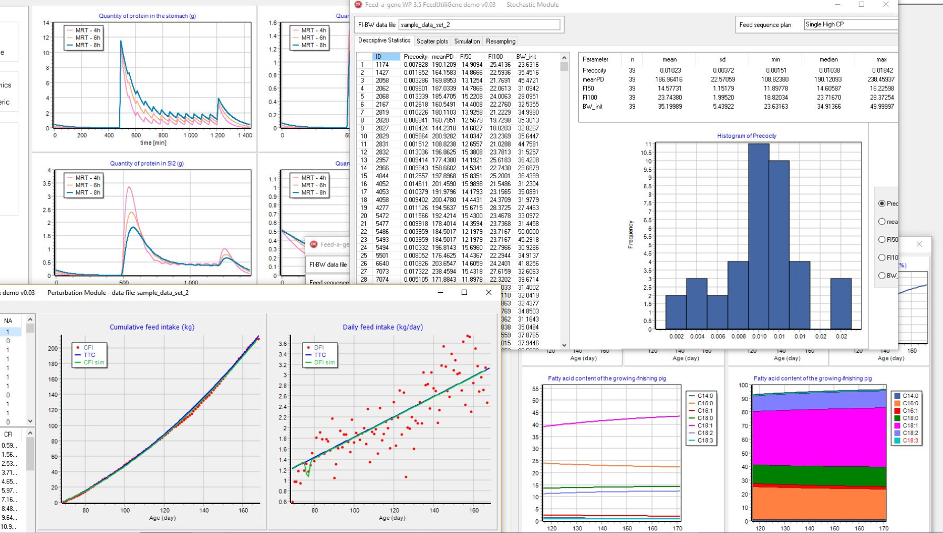Click up arrow of the data table scrollbar

click(x=564, y=58)
